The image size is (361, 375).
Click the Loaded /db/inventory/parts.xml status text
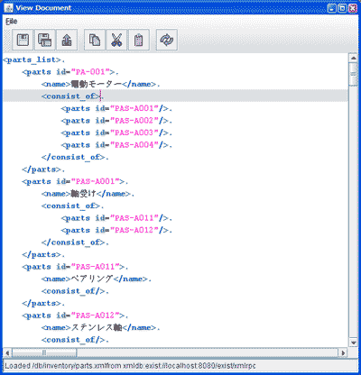(130, 366)
